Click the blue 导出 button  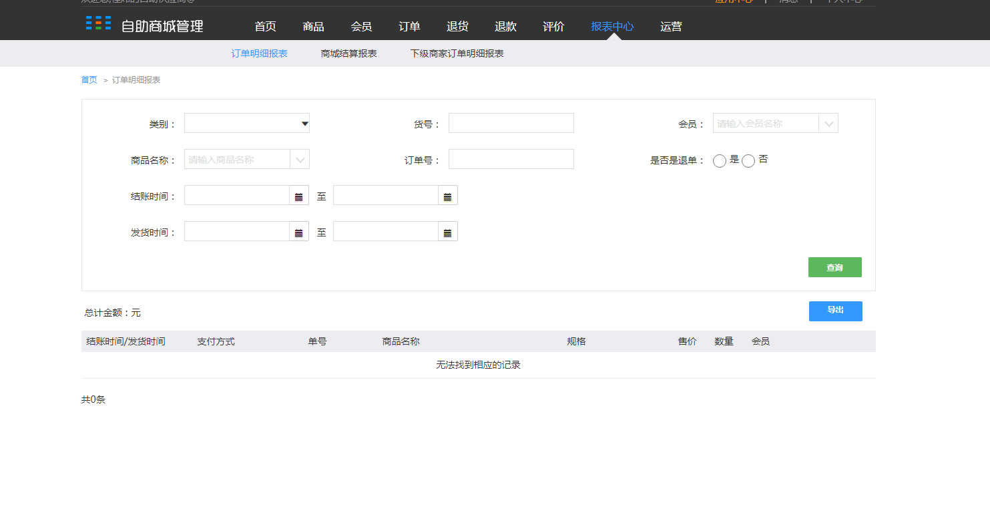click(836, 311)
